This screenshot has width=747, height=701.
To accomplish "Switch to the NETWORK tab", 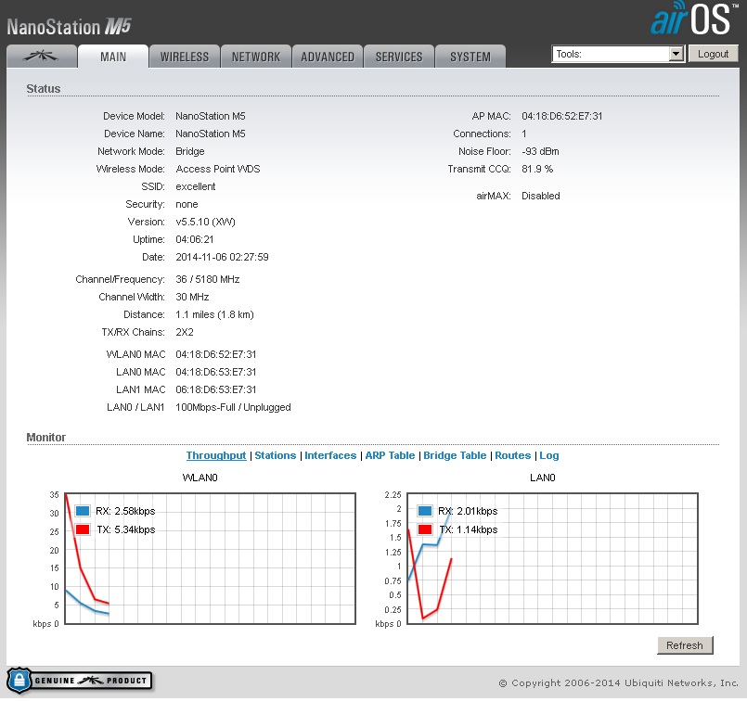I will [256, 57].
